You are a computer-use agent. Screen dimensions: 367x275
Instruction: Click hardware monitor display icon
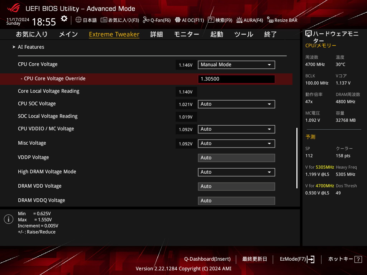pyautogui.click(x=309, y=34)
